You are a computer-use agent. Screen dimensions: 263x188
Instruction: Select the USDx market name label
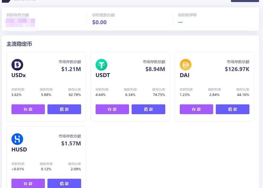pyautogui.click(x=19, y=75)
